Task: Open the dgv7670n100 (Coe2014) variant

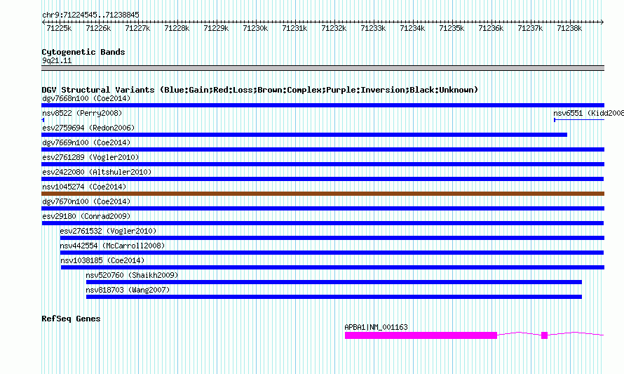Action: (323, 208)
